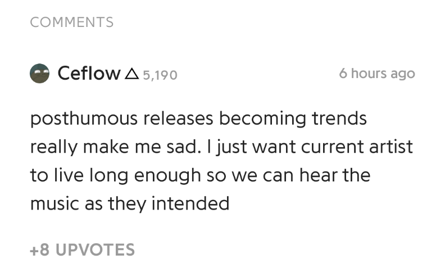Click Ceflow's round profile avatar

40,74
